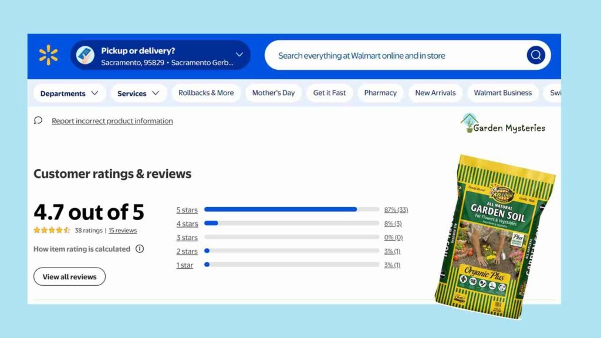
Task: Click the star rating icons under 4.7
Action: pos(52,230)
